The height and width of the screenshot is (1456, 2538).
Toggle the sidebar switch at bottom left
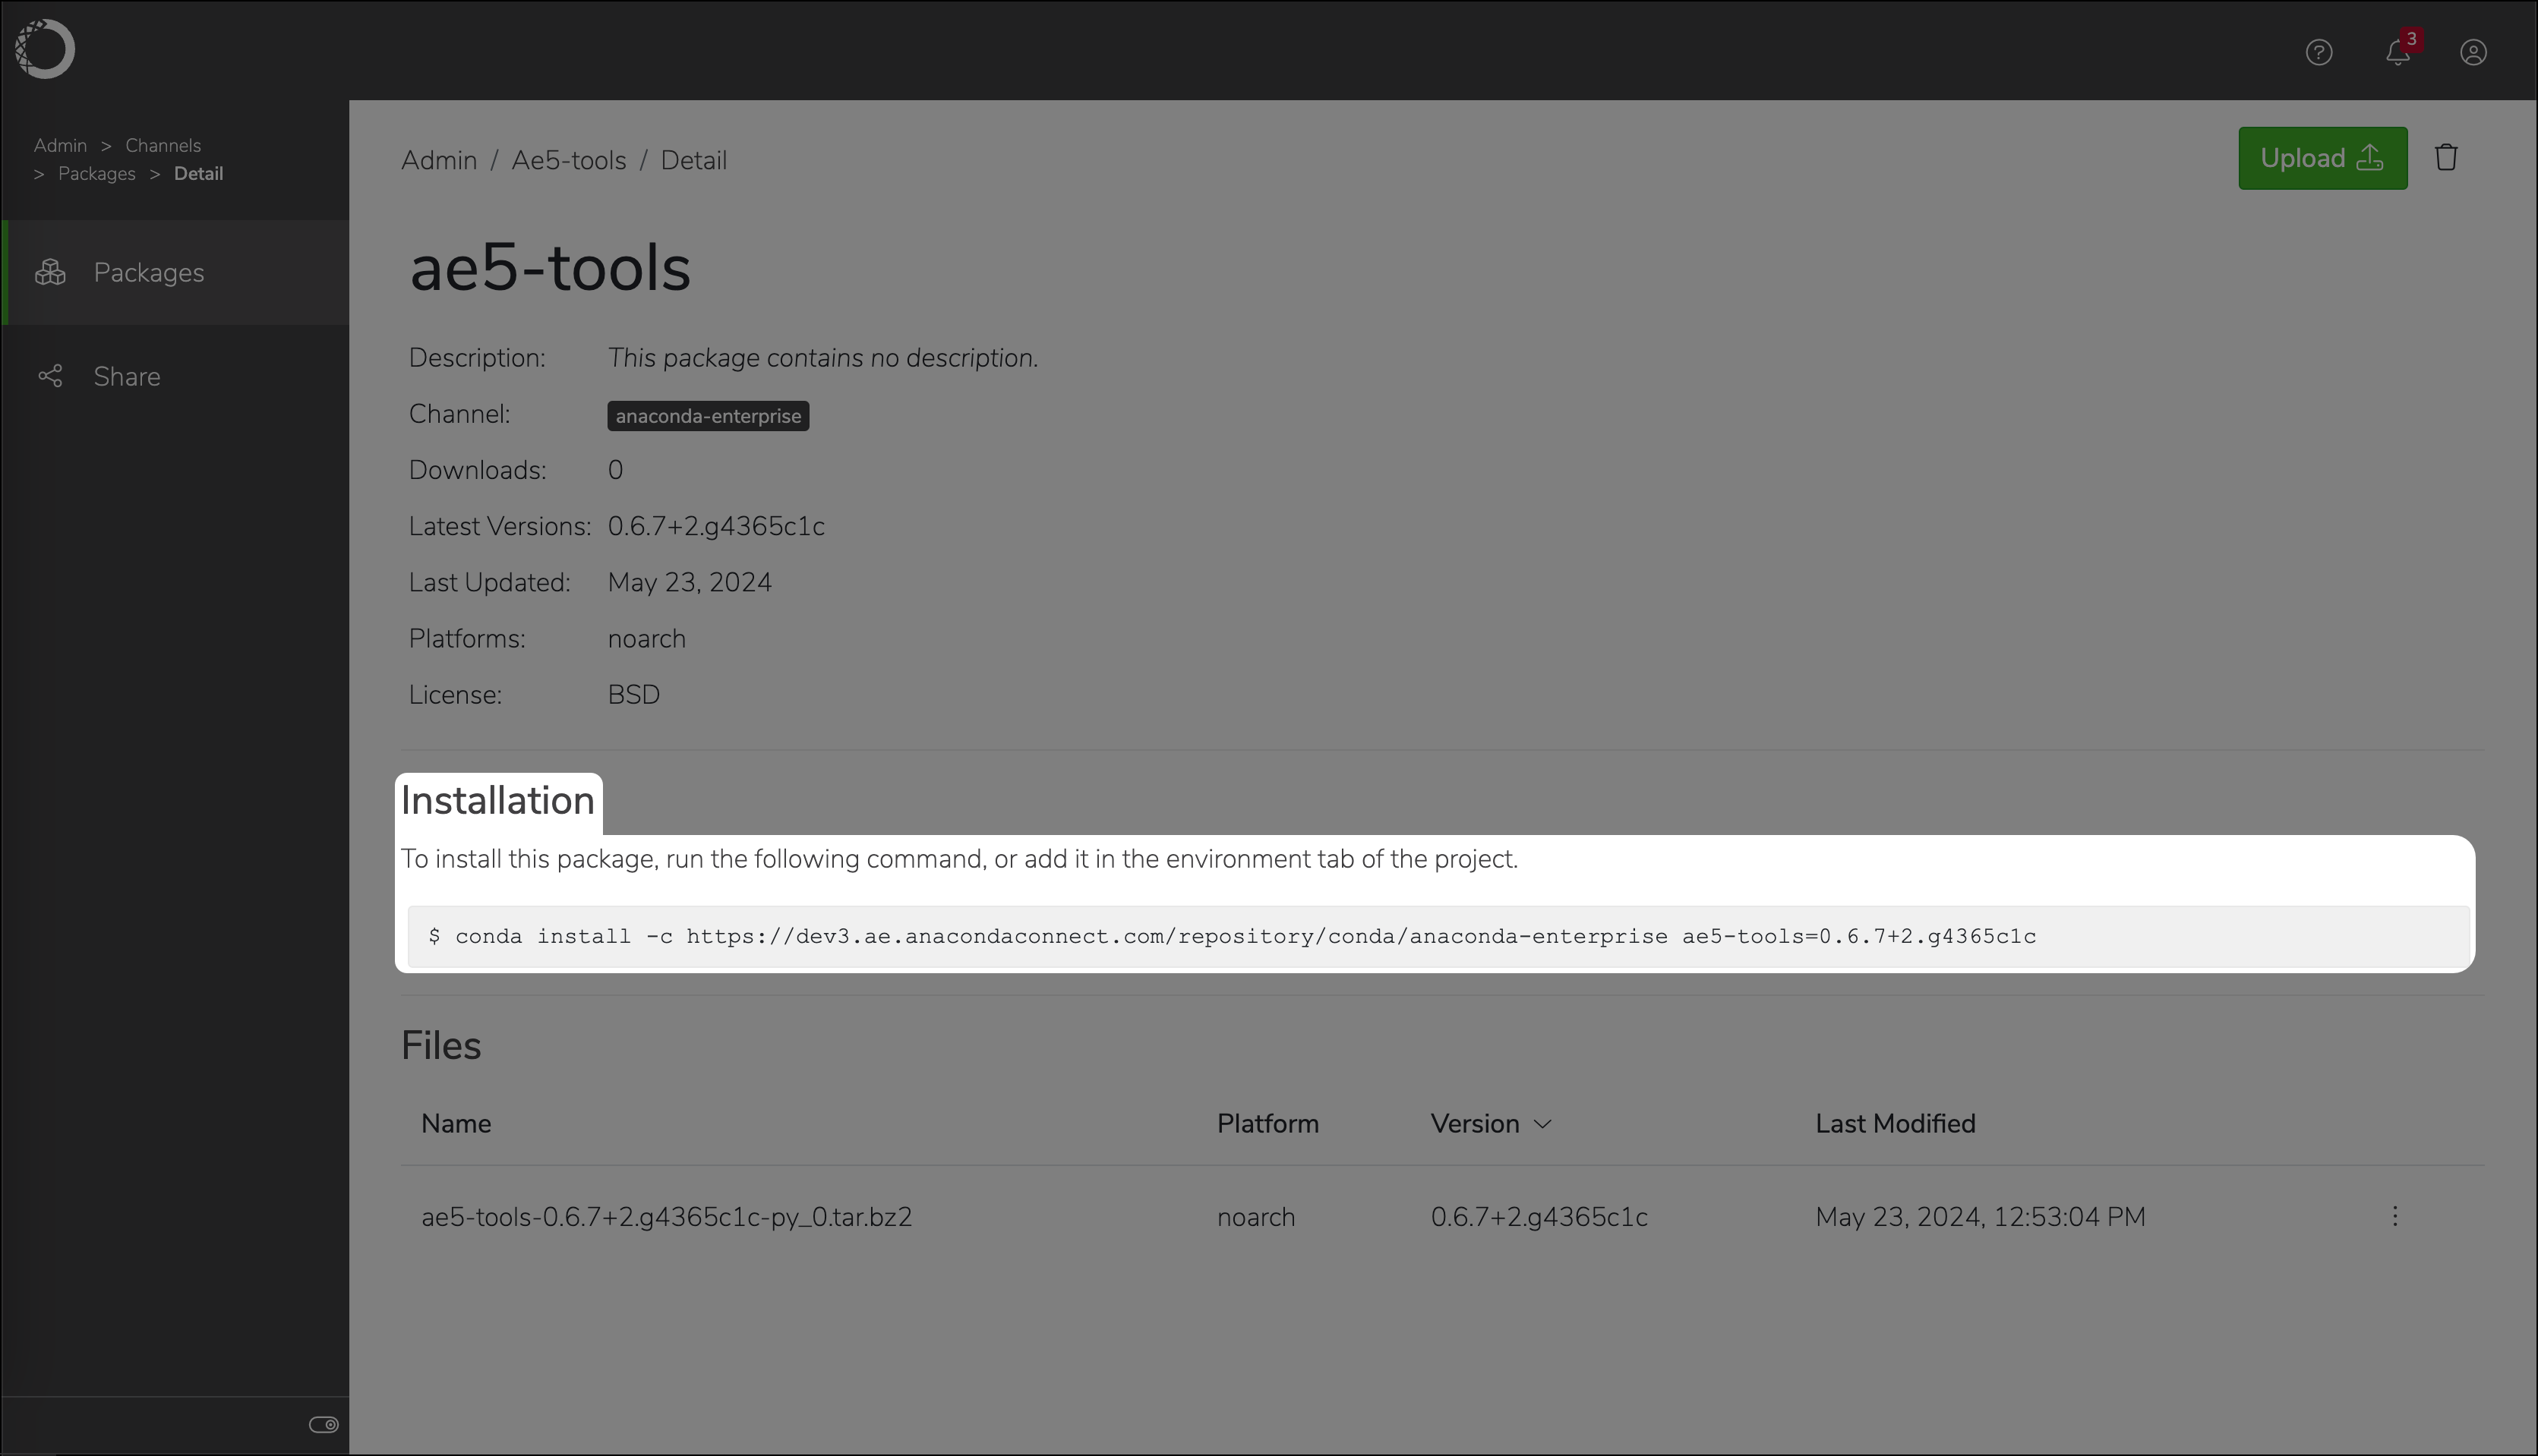[323, 1424]
